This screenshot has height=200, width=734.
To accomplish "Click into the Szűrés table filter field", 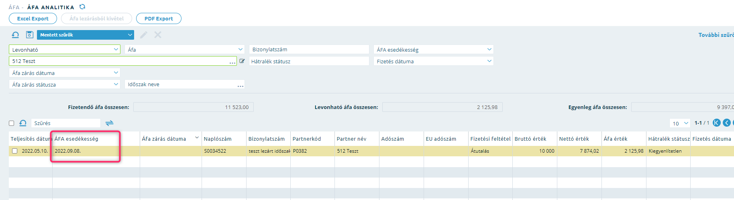I will coord(66,123).
